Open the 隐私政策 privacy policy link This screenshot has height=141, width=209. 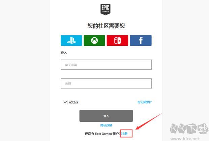click(x=106, y=125)
